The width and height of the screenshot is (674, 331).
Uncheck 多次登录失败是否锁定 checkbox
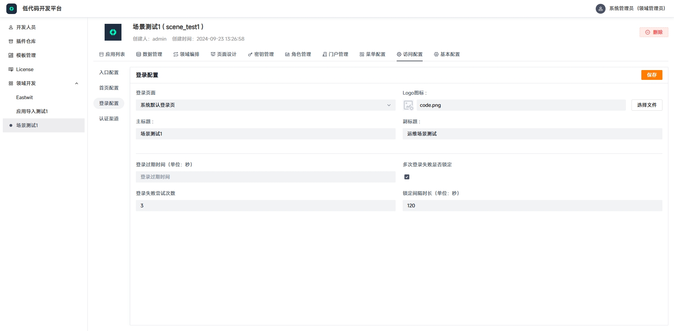[407, 177]
